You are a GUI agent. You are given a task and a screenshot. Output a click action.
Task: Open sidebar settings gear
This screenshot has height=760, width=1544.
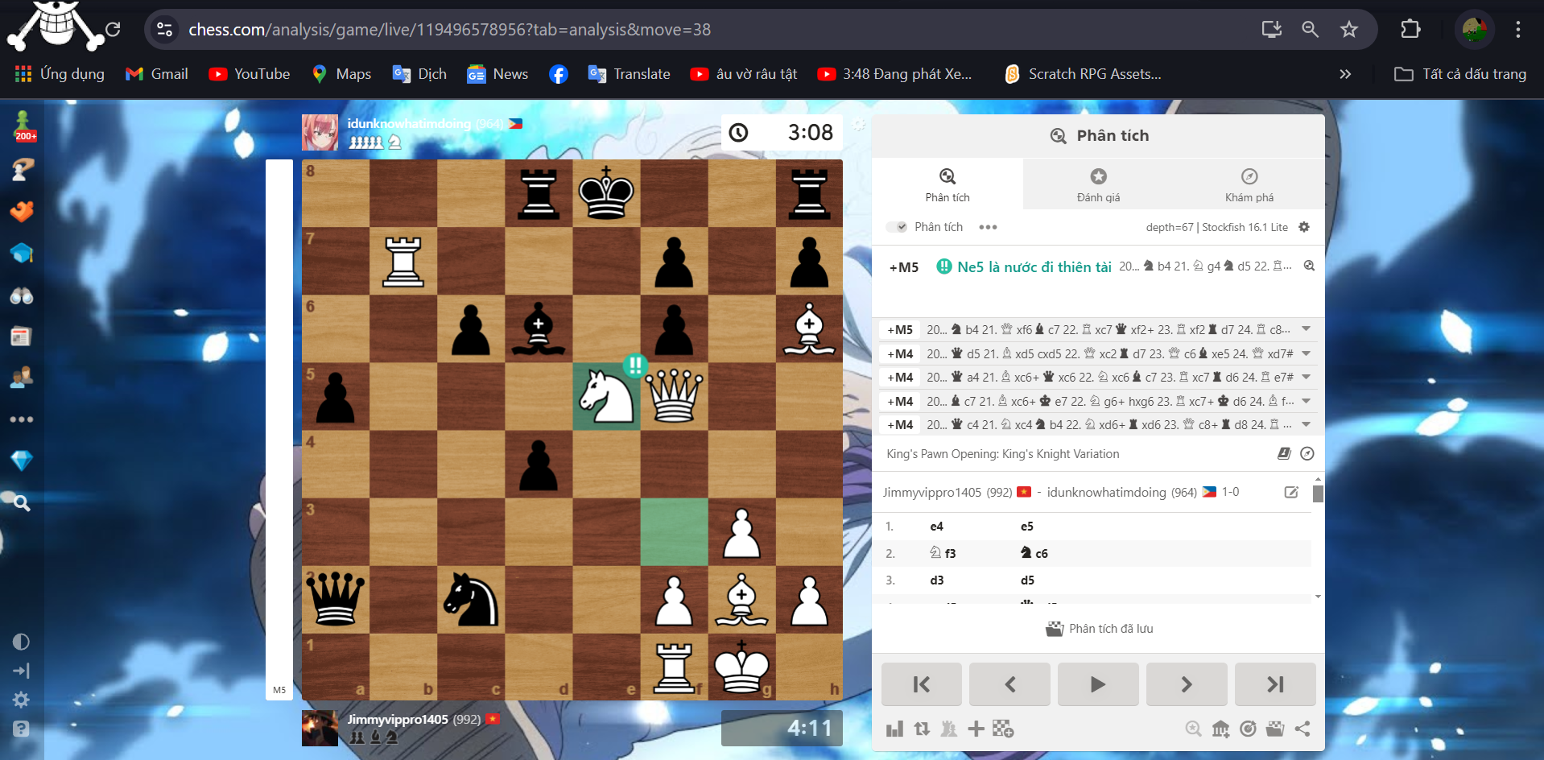[21, 700]
